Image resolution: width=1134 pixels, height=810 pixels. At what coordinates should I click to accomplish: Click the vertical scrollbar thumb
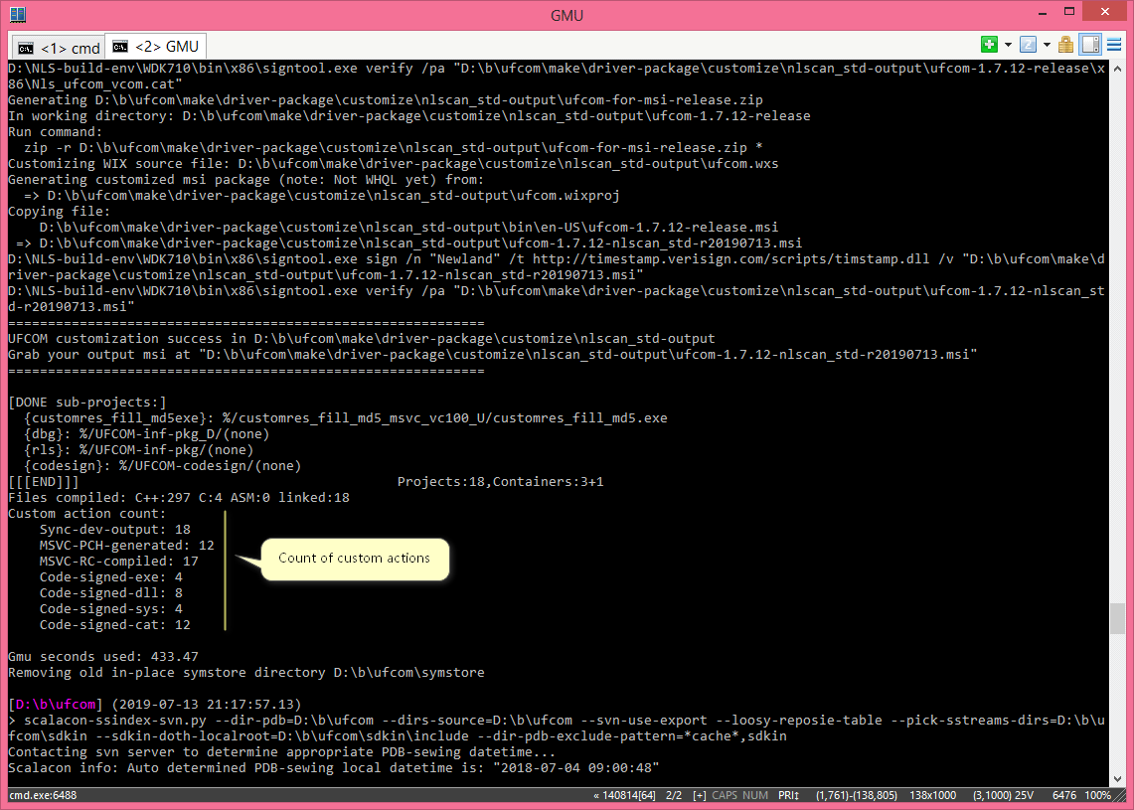(x=1117, y=618)
